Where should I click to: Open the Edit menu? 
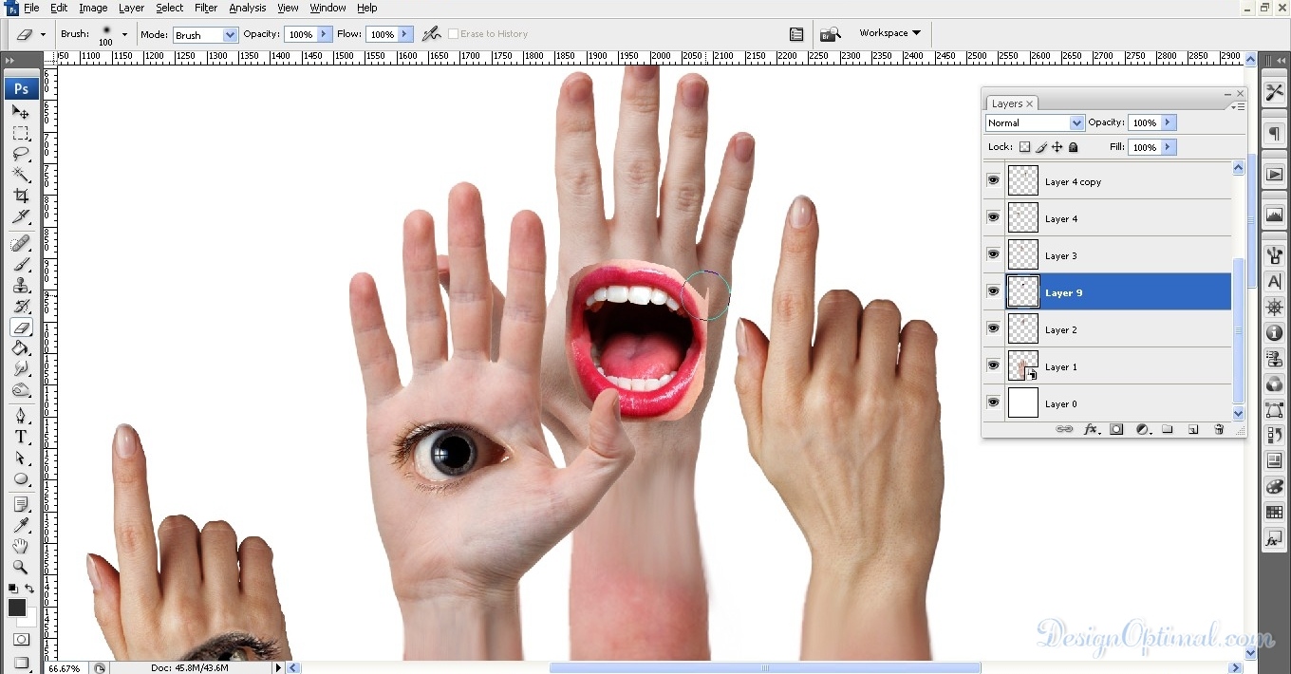(59, 8)
